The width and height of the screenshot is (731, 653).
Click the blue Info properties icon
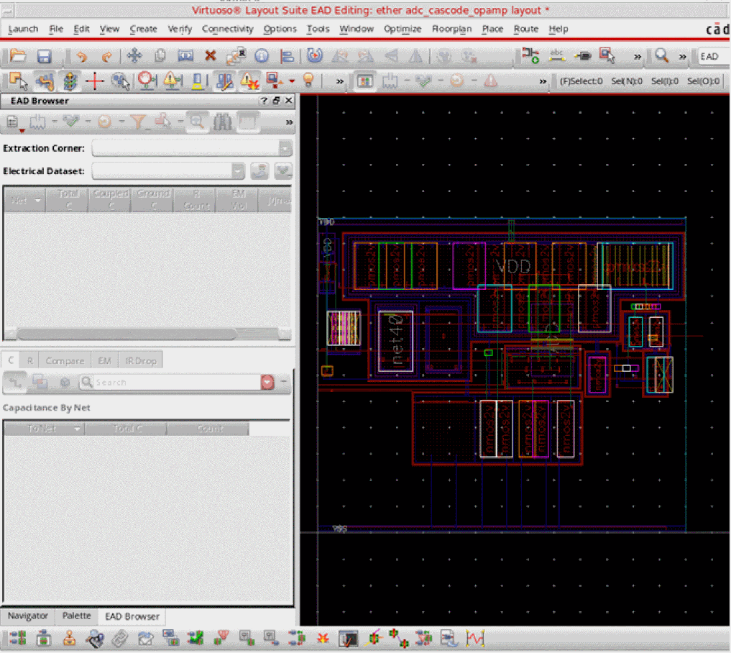coord(261,56)
